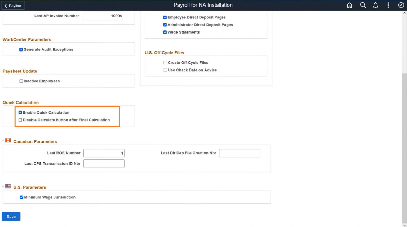407x227 pixels.
Task: Disable the Wage Statements option
Action: (x=165, y=32)
